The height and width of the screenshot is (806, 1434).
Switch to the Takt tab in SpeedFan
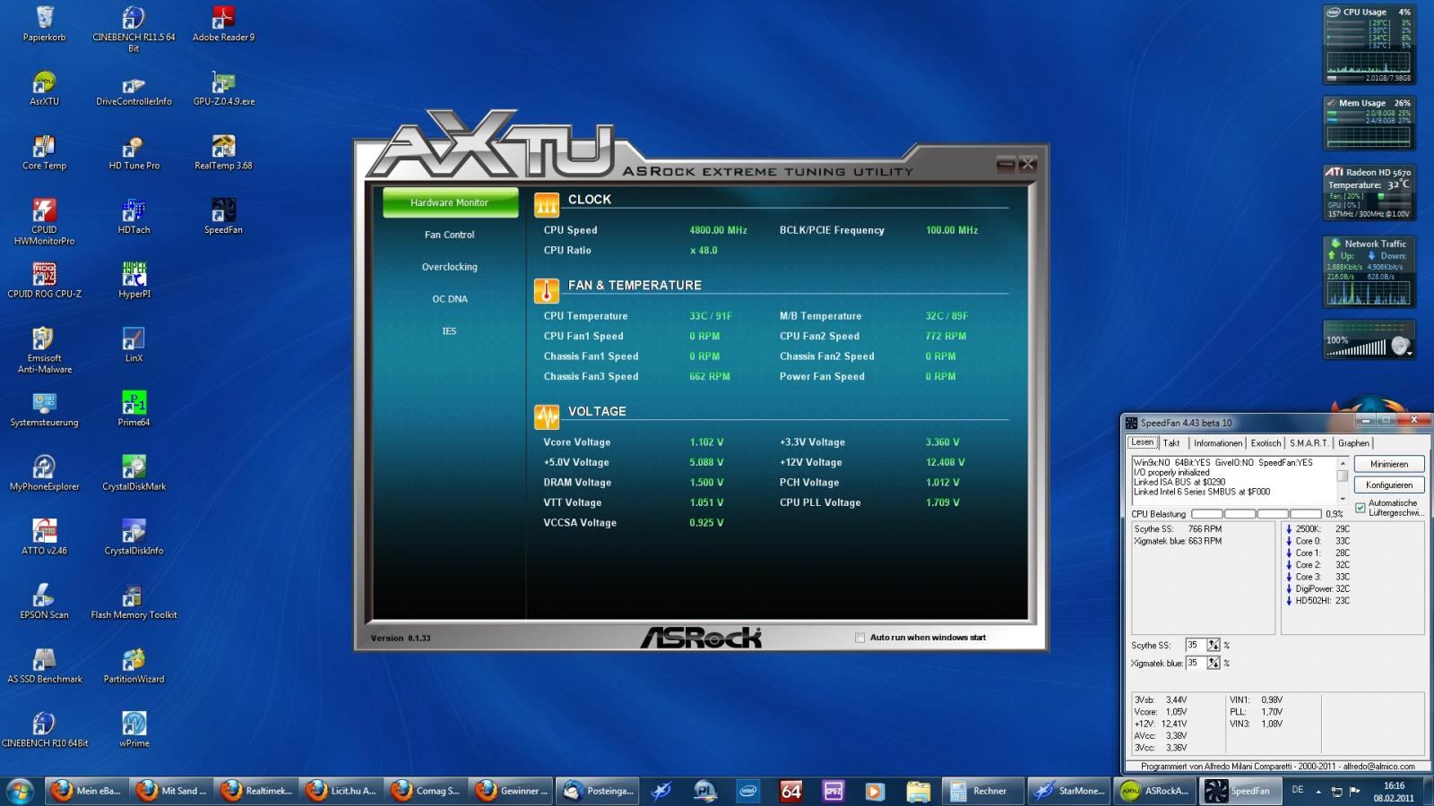(1171, 443)
